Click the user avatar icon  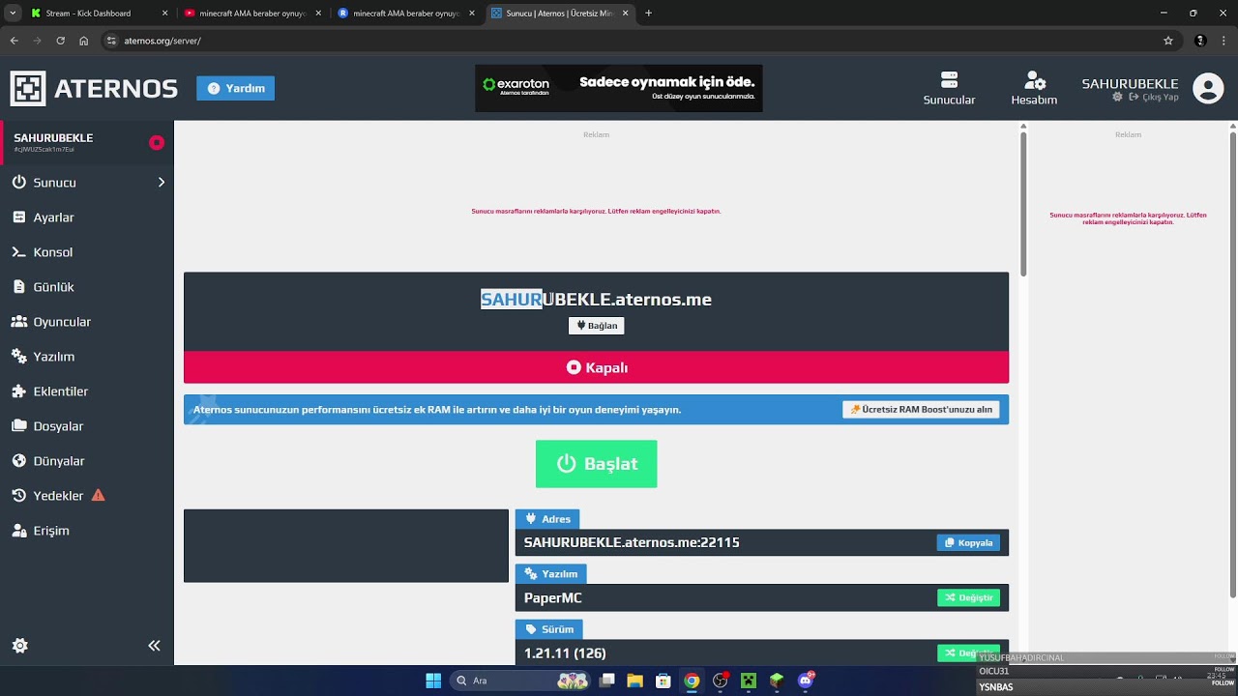click(x=1208, y=88)
